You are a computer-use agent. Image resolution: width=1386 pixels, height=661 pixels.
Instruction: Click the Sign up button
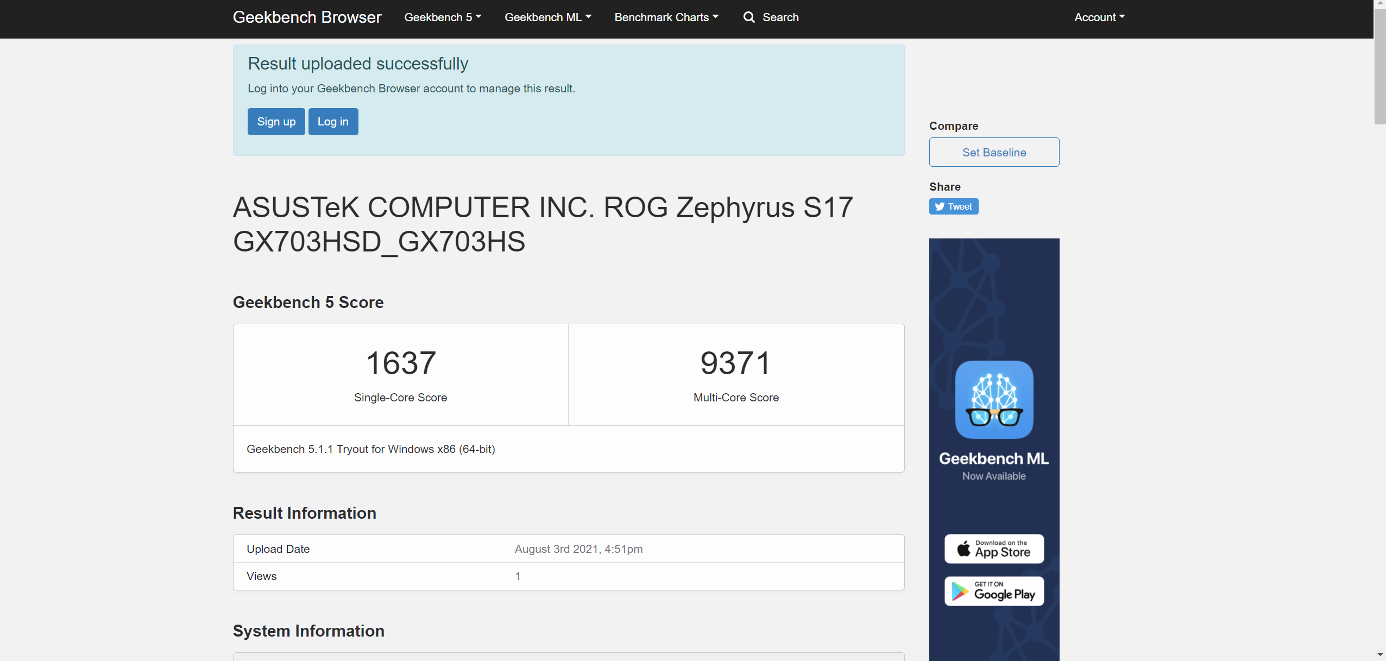point(276,122)
